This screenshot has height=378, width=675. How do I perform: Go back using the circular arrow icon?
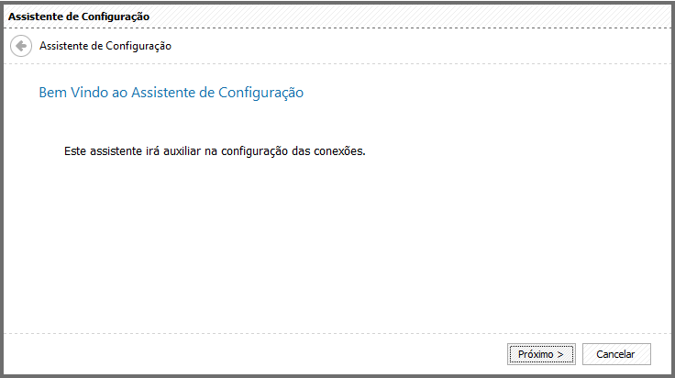pos(21,46)
